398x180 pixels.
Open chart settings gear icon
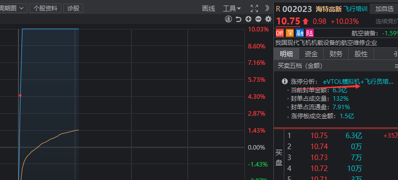coord(268,19)
